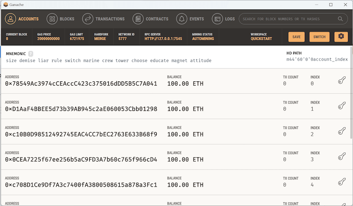Click TX count value for index 3 account
This screenshot has width=353, height=206.
(x=284, y=159)
